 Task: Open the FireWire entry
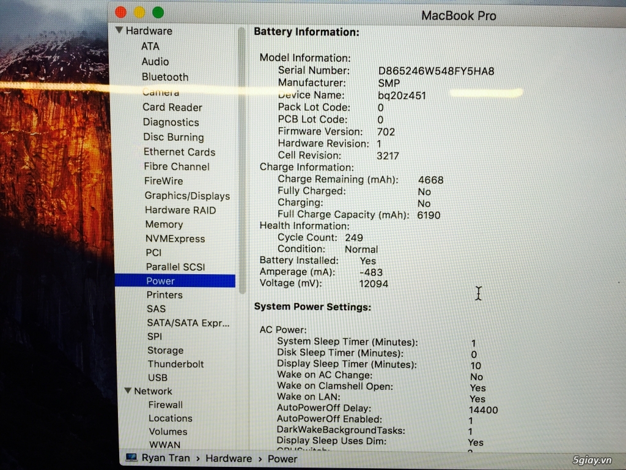[x=163, y=181]
